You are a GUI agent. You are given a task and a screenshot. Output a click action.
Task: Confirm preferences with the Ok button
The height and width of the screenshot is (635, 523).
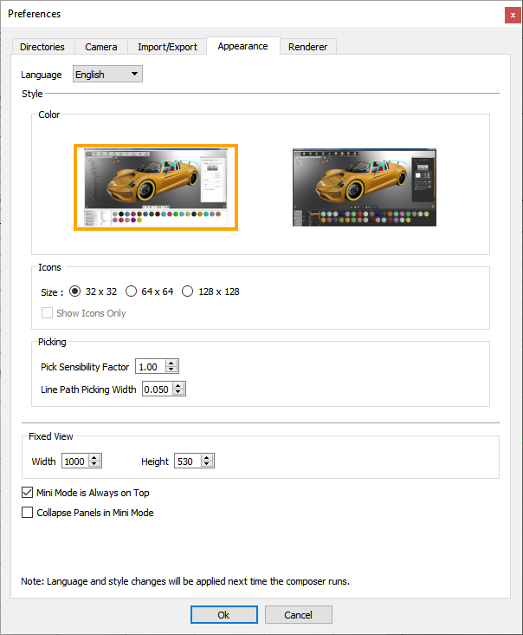[224, 615]
